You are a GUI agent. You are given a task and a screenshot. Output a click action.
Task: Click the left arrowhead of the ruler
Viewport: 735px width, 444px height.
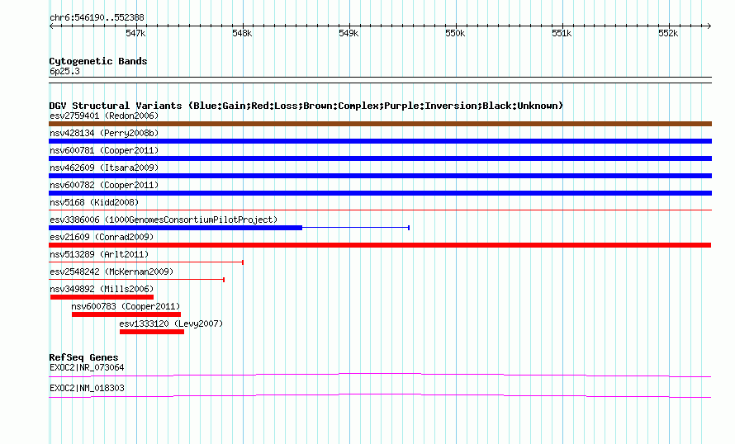[51, 26]
